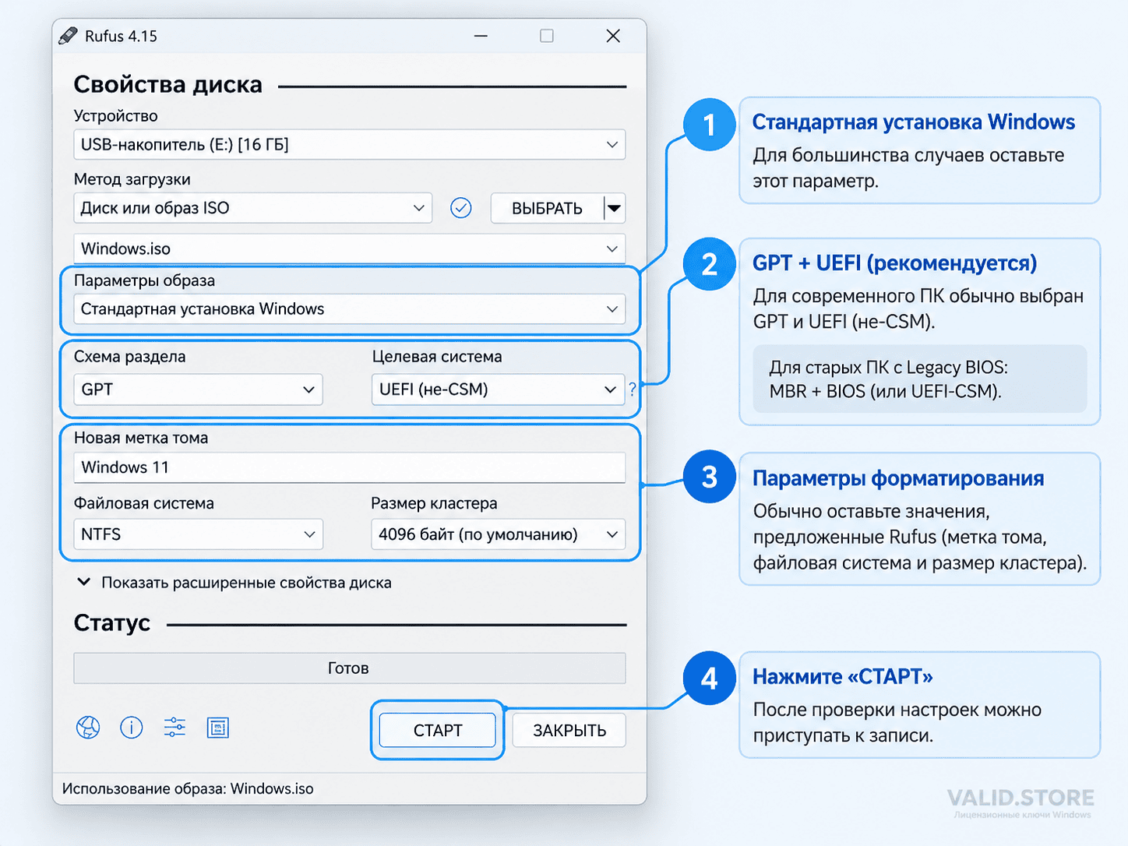The width and height of the screenshot is (1128, 846).
Task: Click heading Нажмите «СТАРТ»
Action: [843, 676]
